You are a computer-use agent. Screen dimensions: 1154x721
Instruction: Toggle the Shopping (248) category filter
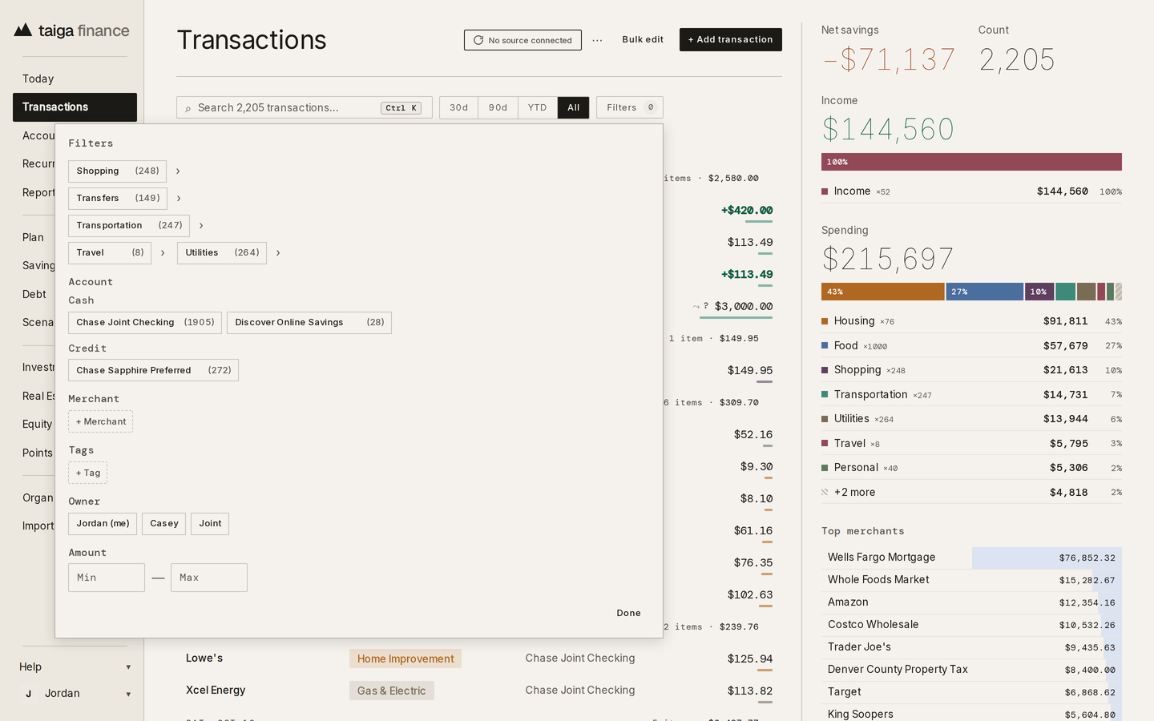(117, 171)
